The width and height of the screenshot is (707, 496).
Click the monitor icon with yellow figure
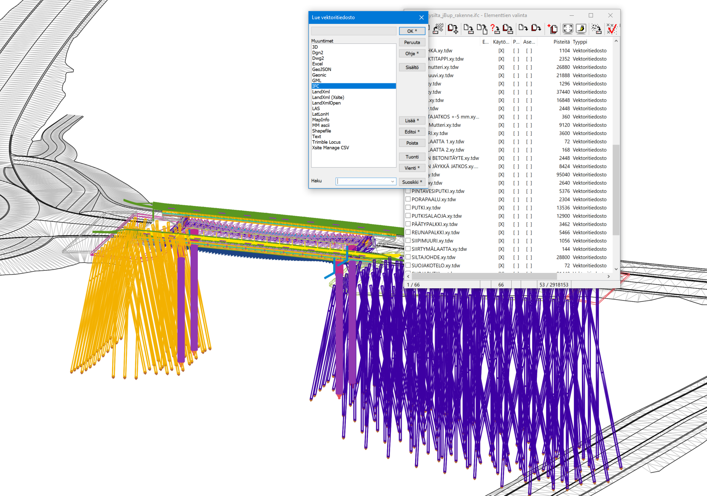click(581, 29)
